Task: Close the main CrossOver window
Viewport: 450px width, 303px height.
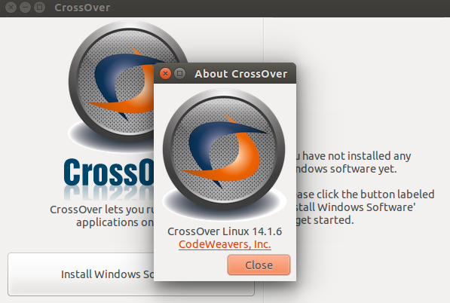Action: coord(11,8)
